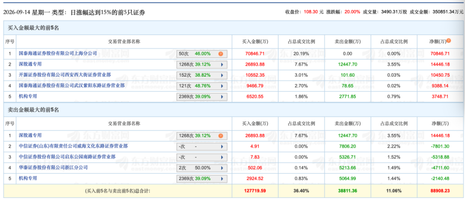Screen dimensions: 465x213
Task: Click the closing price 108.30
Action: click(x=311, y=12)
